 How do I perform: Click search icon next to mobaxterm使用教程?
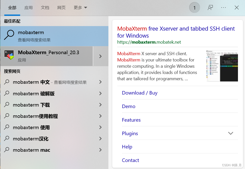pos(7,116)
